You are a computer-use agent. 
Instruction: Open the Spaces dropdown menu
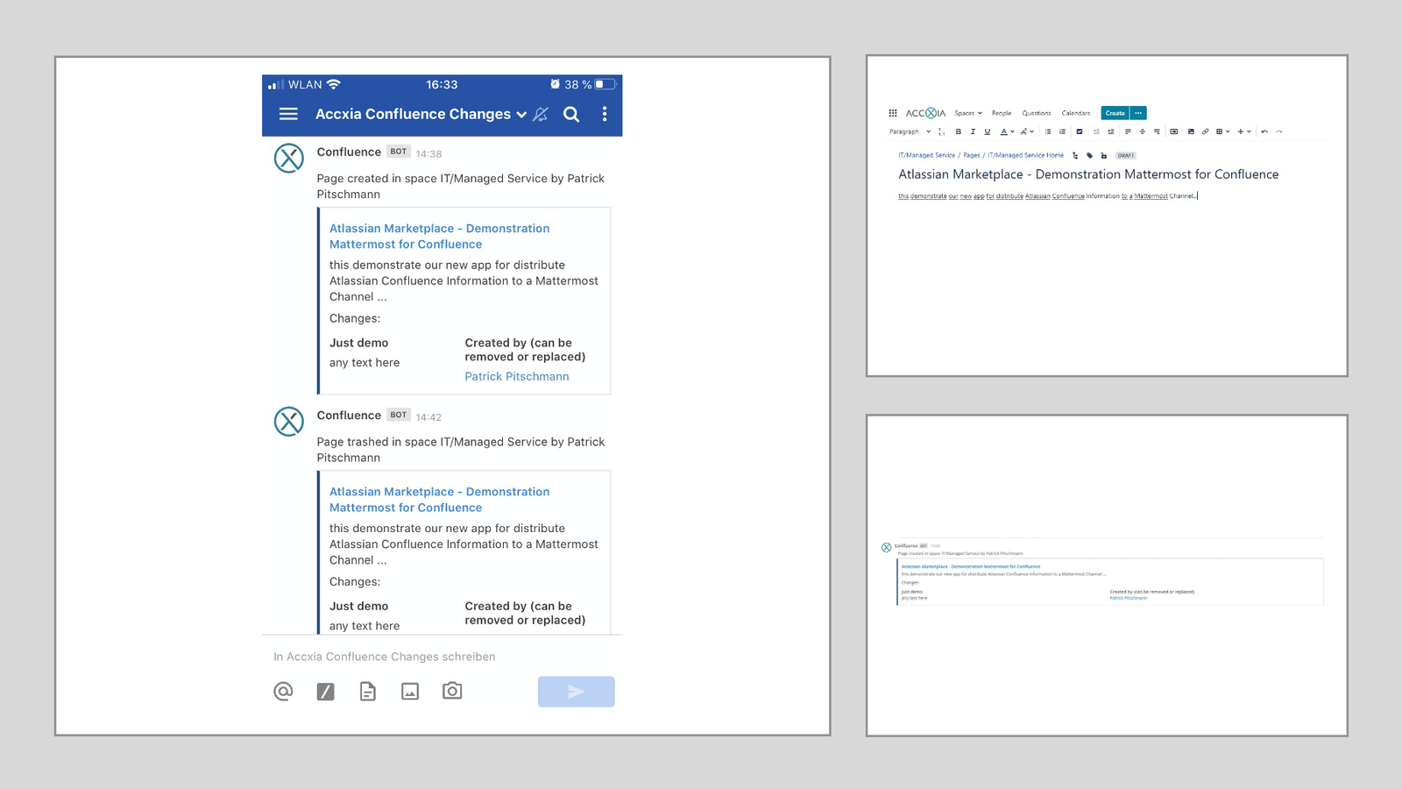(968, 113)
